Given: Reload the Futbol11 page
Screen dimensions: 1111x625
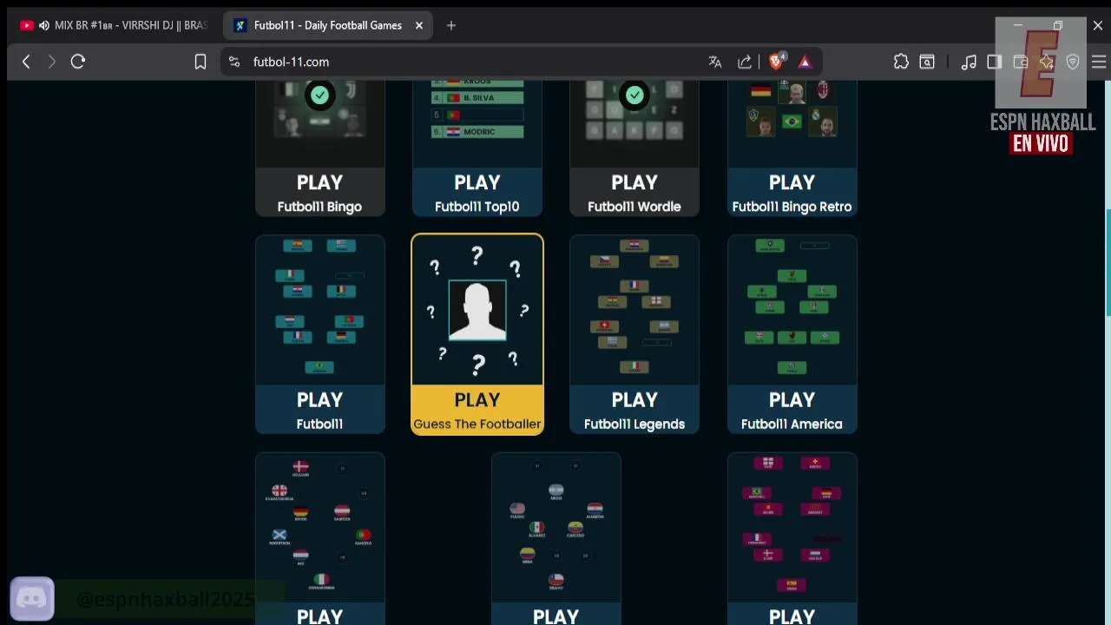Looking at the screenshot, I should 78,62.
